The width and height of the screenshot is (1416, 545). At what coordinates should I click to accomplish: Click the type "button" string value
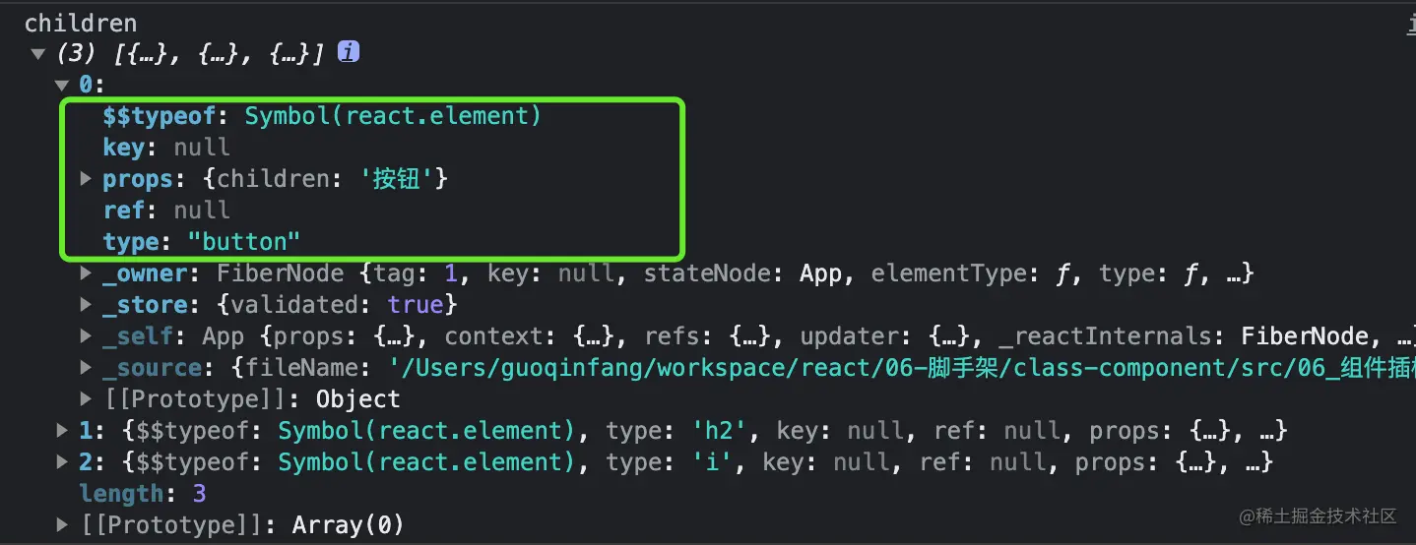tap(243, 242)
